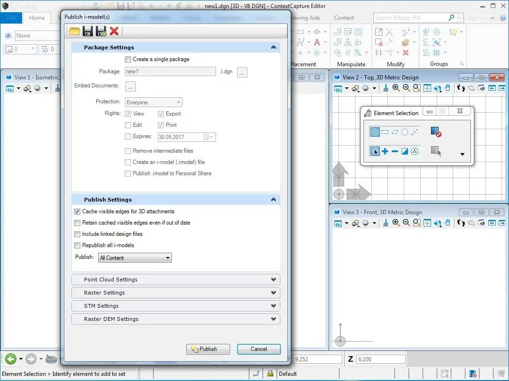
Task: Select the circle selection method in Element Selection
Action: click(x=404, y=132)
